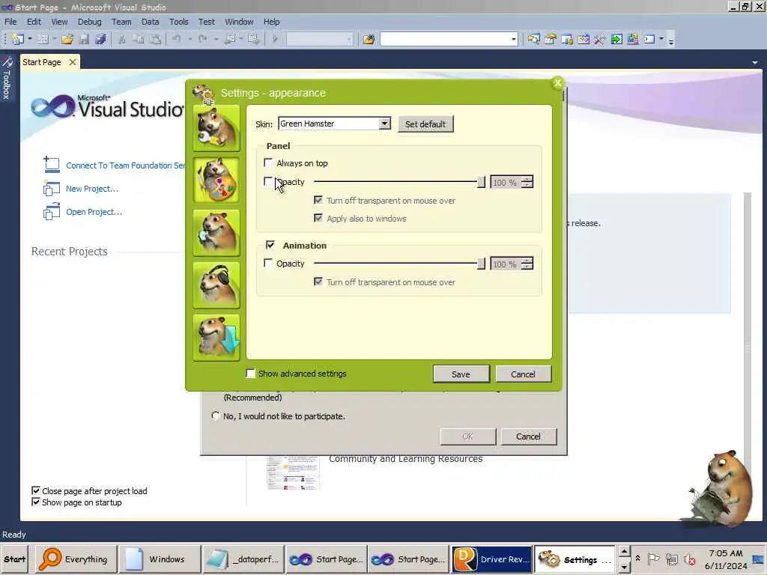Click the Command Window toolbar icon

tap(649, 39)
